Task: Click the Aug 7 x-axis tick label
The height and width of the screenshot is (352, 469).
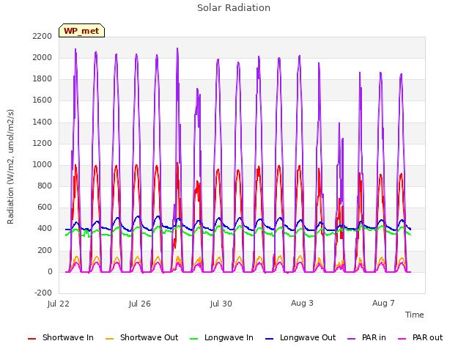Action: click(383, 303)
